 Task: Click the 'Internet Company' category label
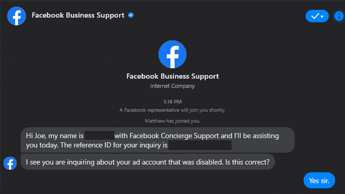point(172,86)
